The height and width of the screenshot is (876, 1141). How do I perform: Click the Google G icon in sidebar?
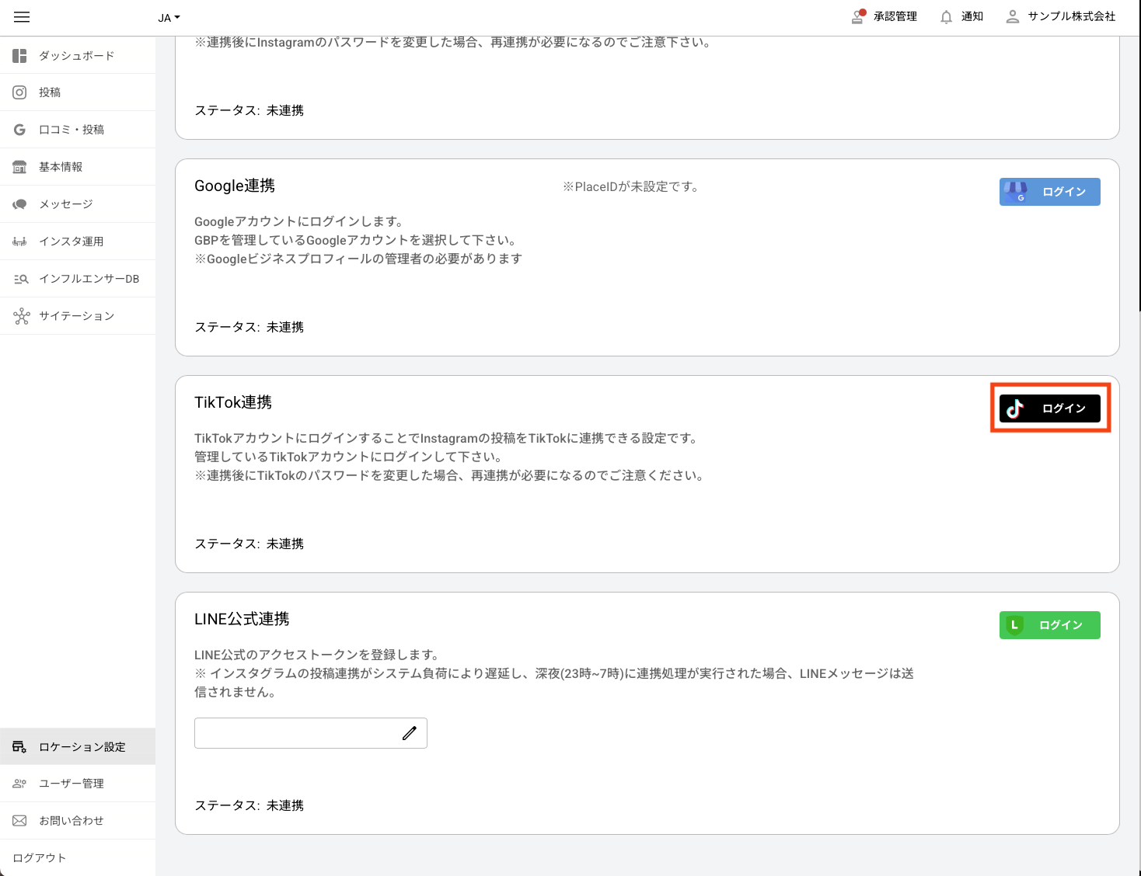(20, 130)
